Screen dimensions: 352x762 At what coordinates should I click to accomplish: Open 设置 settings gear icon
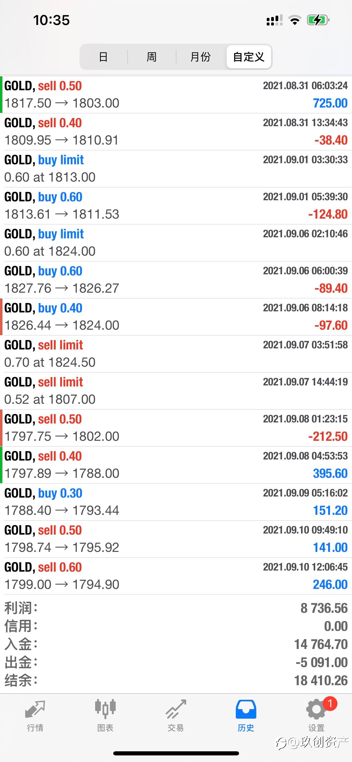316,709
